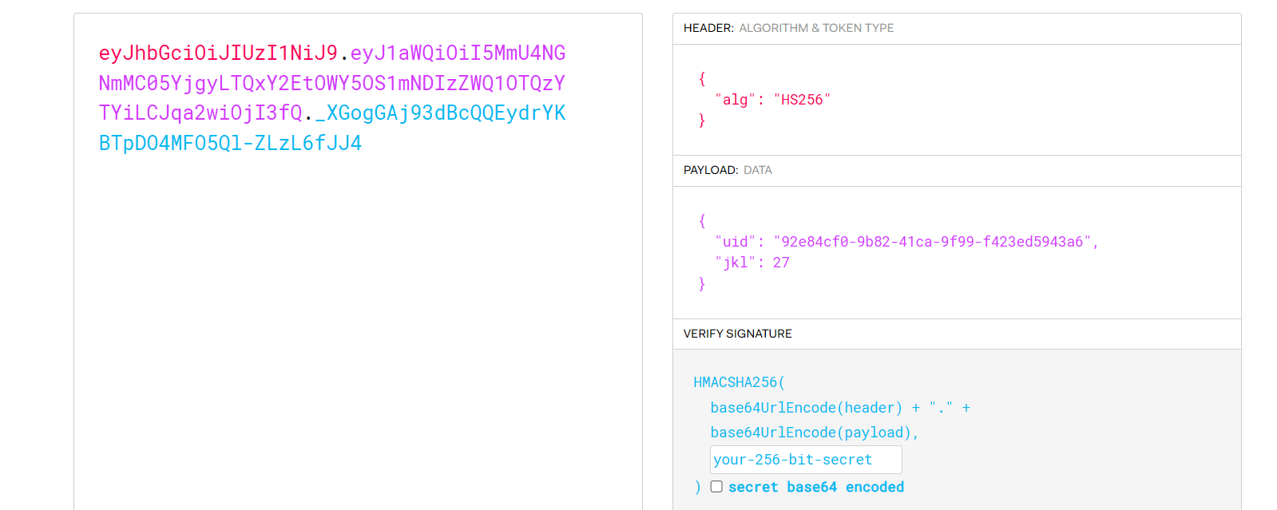Click the VERIFY SIGNATURE heading
The height and width of the screenshot is (510, 1277).
[x=737, y=334]
